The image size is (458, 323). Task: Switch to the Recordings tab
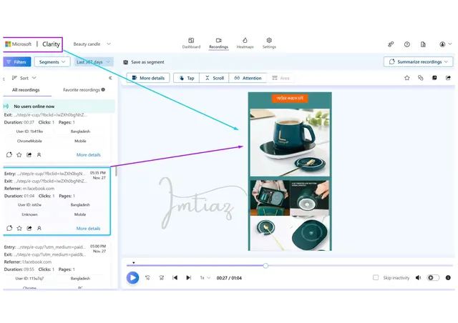coord(218,43)
